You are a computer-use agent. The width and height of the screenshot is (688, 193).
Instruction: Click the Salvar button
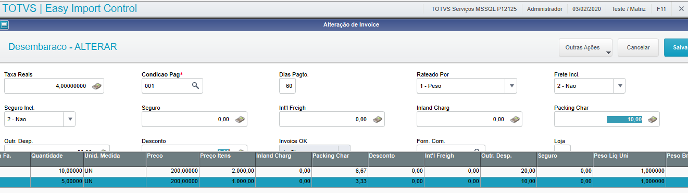point(676,47)
